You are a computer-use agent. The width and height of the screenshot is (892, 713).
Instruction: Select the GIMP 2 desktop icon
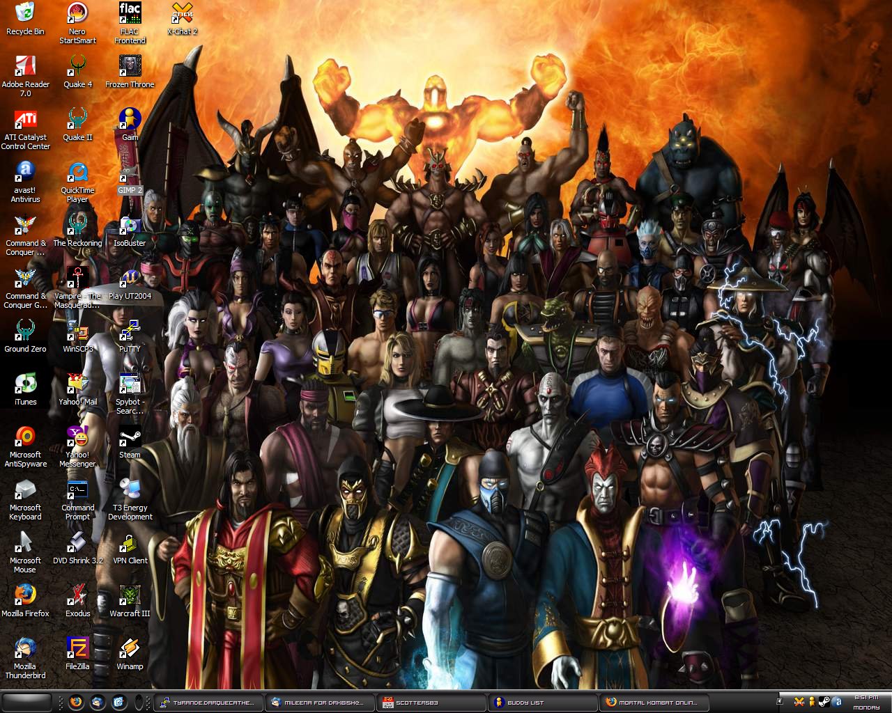pyautogui.click(x=130, y=178)
